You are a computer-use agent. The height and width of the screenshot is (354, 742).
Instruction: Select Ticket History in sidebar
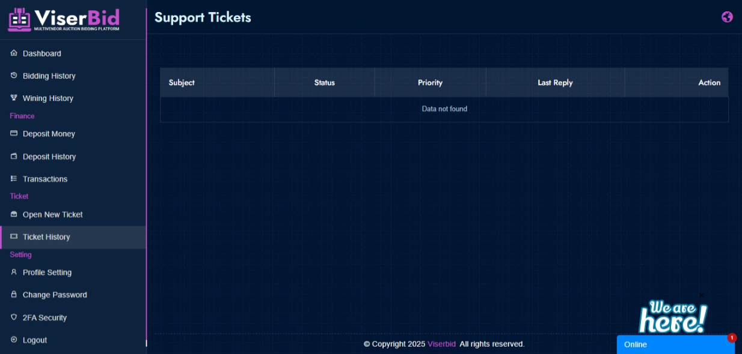(73, 237)
